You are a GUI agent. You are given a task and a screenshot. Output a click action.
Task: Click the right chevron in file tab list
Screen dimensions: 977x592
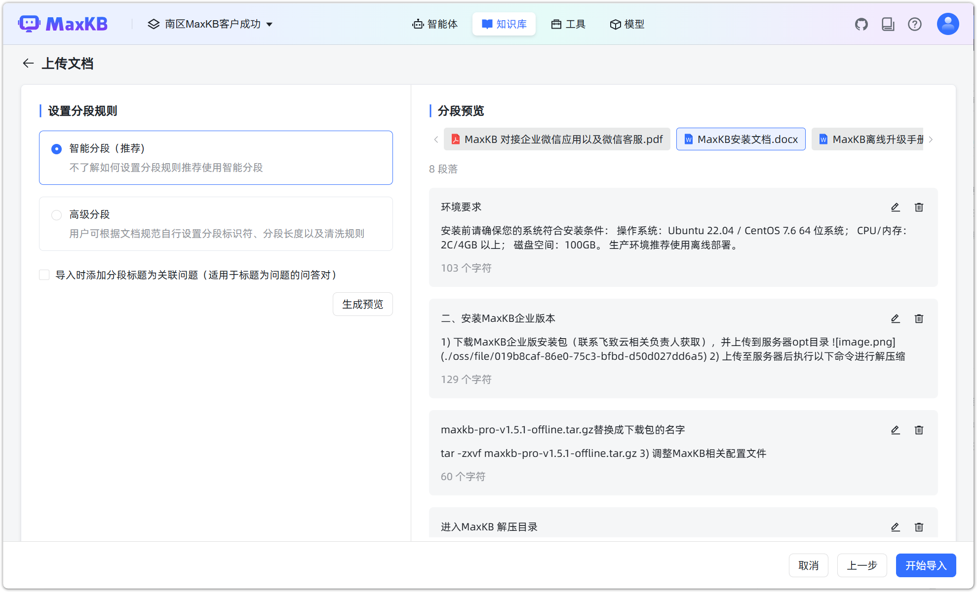tap(931, 139)
